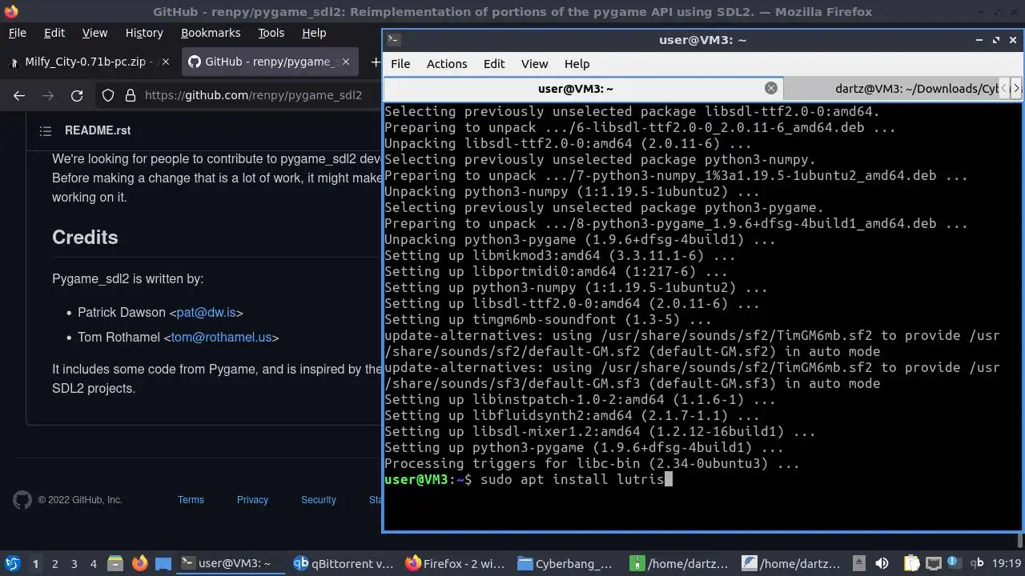The width and height of the screenshot is (1025, 576).
Task: Click the github.com URL address field
Action: click(x=253, y=95)
